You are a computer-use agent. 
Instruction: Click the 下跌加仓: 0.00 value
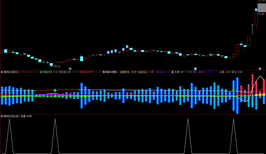pos(162,72)
